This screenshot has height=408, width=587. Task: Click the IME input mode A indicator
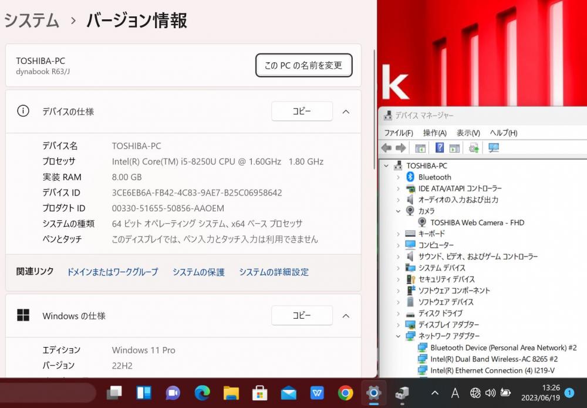455,393
